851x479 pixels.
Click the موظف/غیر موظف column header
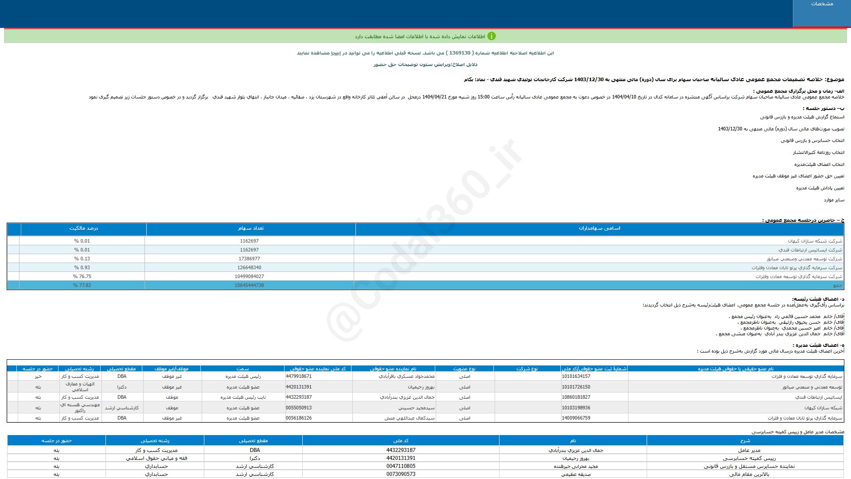pyautogui.click(x=172, y=369)
